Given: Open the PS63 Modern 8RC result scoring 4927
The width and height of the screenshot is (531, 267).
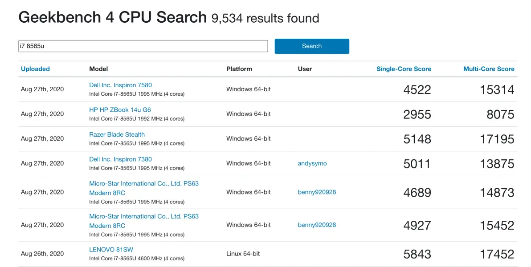Looking at the screenshot, I should (143, 221).
